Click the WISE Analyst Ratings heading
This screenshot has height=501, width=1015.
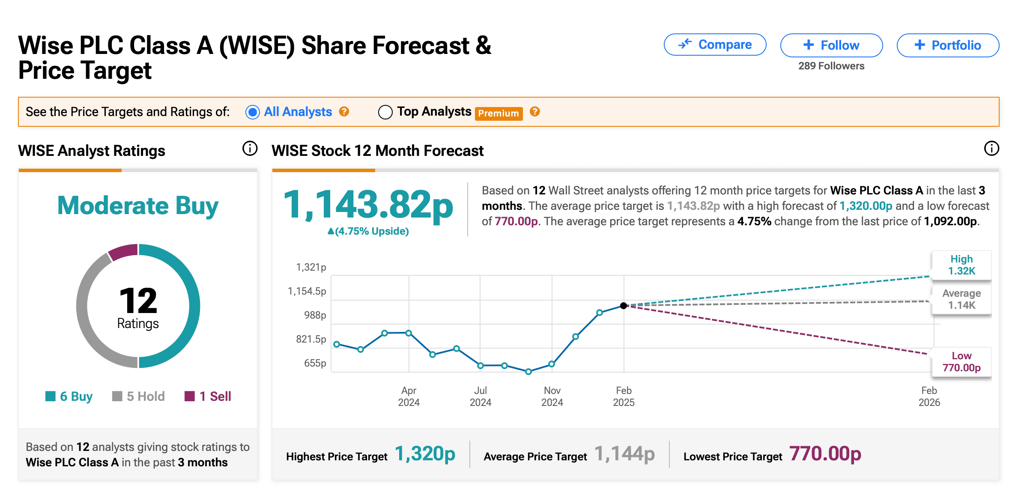tap(92, 151)
